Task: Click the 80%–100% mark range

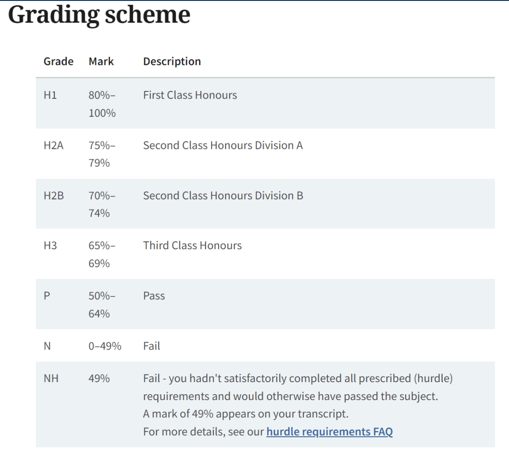Action: point(102,104)
